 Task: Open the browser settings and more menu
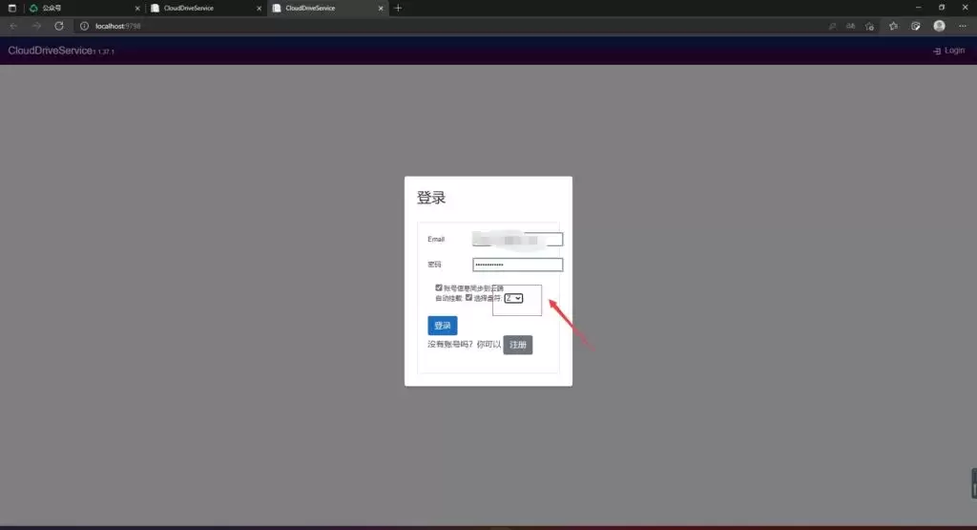(963, 26)
